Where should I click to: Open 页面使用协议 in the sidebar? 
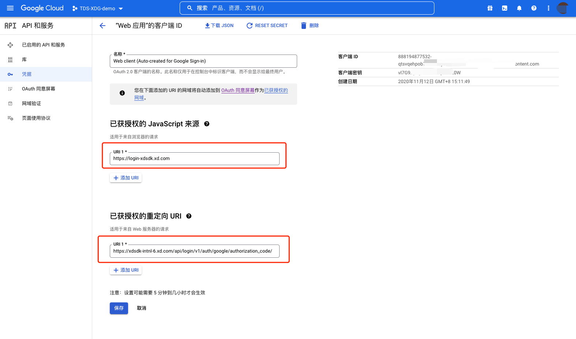(46, 118)
